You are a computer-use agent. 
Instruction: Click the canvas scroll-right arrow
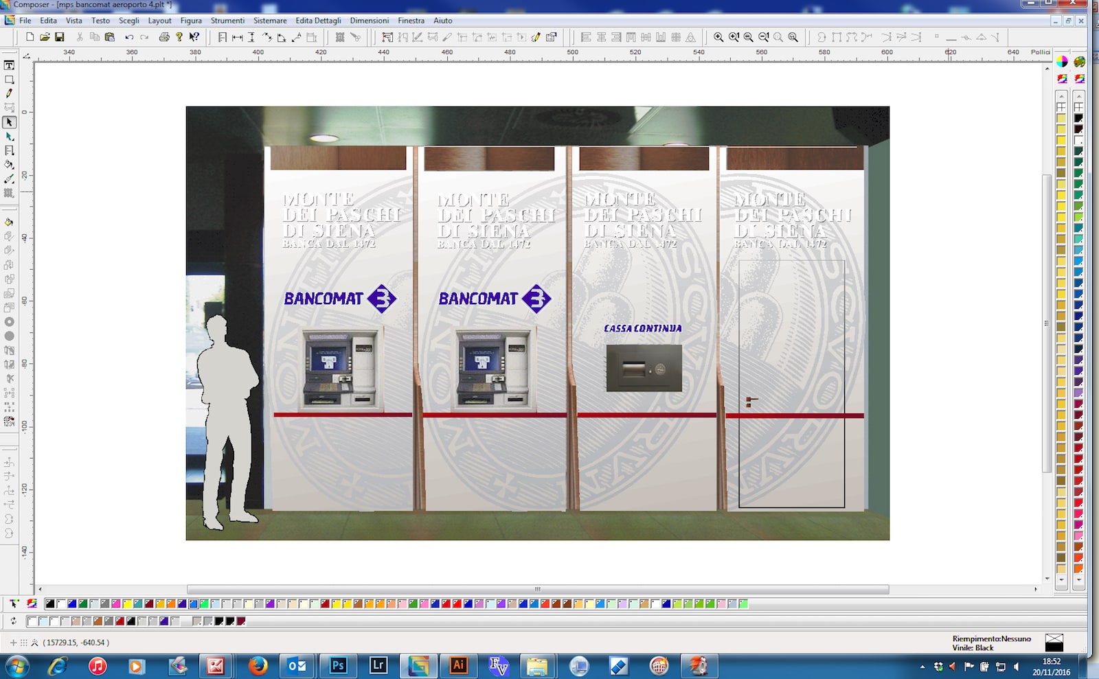click(x=1036, y=589)
